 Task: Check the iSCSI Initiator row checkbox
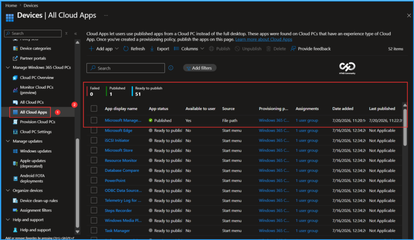[x=94, y=140]
